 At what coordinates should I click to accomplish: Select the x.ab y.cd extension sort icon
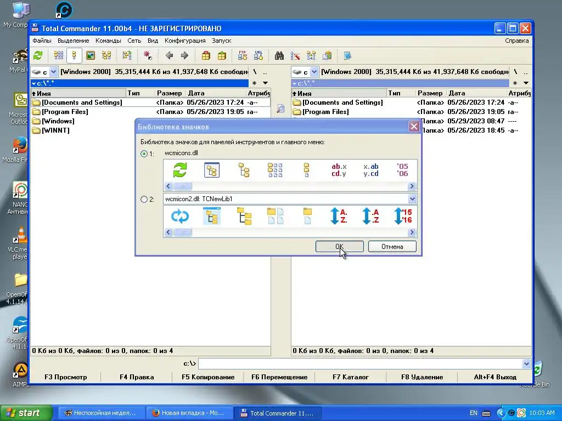370,170
